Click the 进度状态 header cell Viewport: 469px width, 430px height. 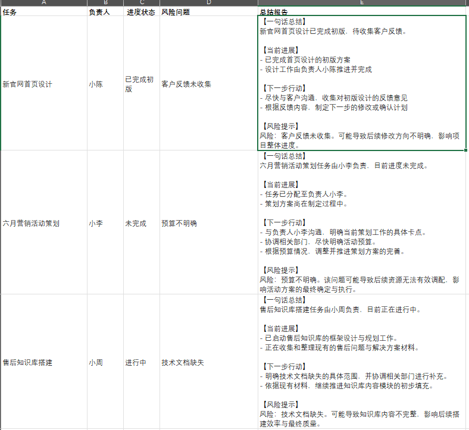tap(142, 11)
